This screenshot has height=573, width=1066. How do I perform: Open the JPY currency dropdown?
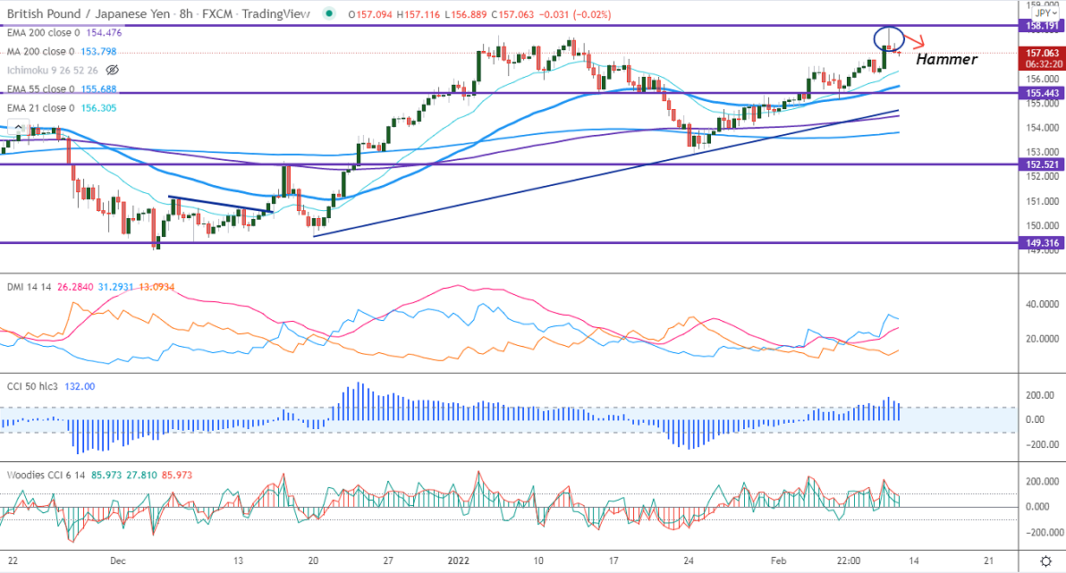[1045, 13]
